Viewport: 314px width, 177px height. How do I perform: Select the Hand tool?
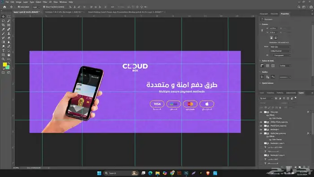coord(9,55)
